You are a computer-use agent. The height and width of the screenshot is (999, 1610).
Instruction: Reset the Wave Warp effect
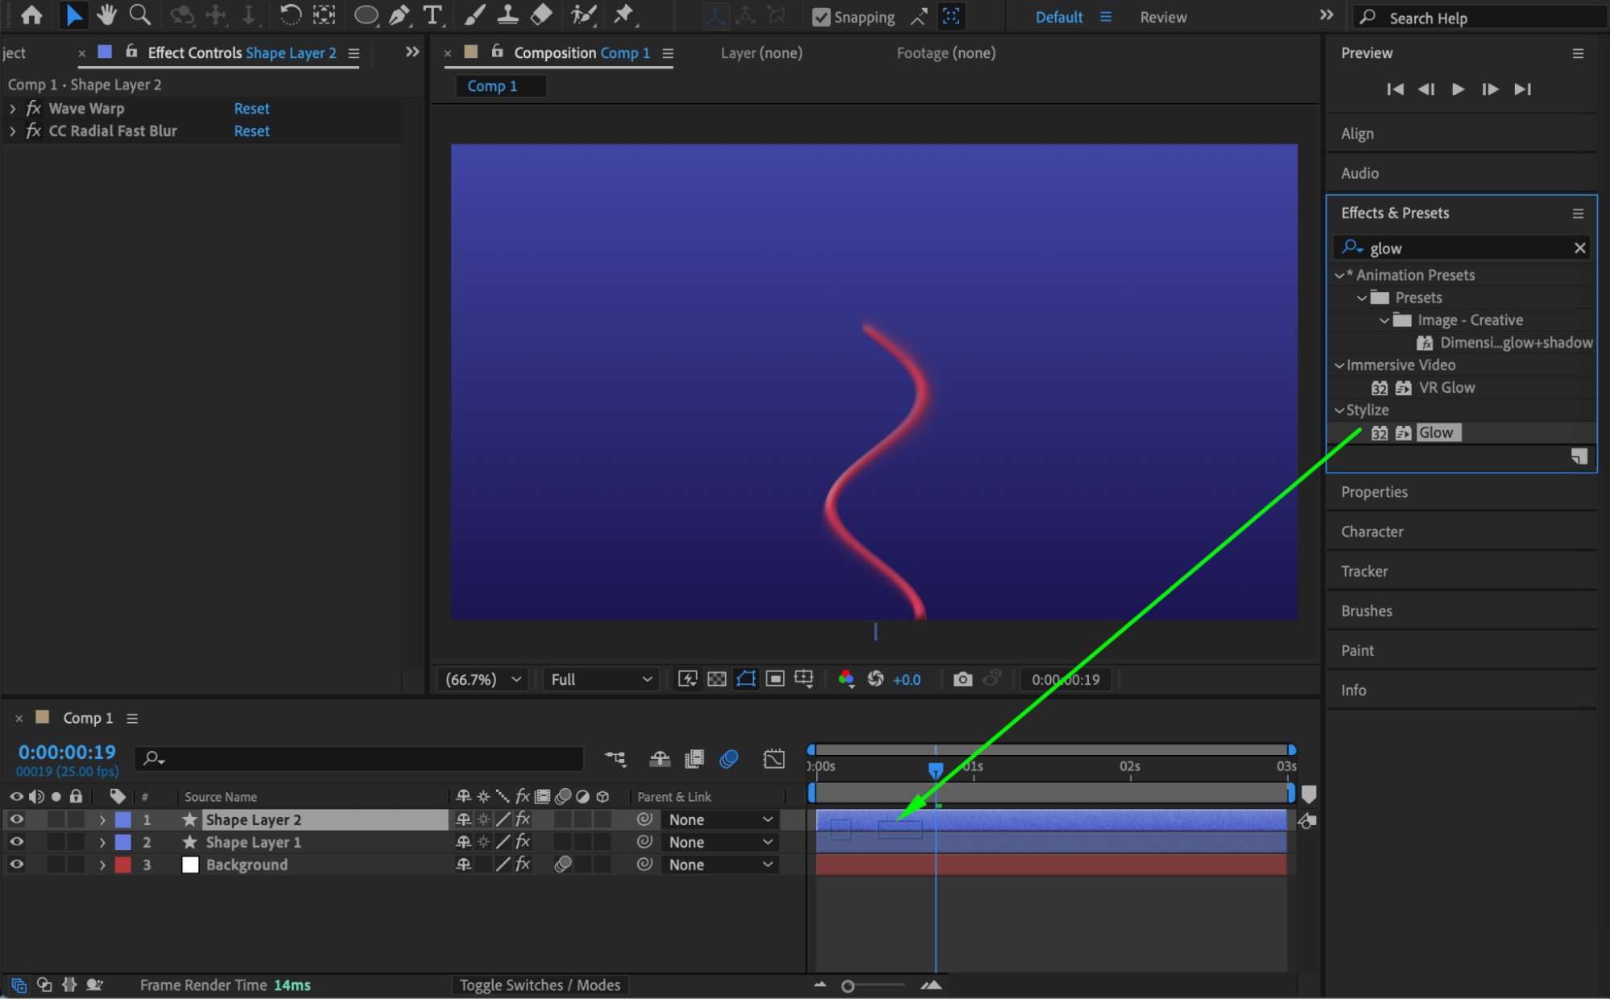point(251,108)
